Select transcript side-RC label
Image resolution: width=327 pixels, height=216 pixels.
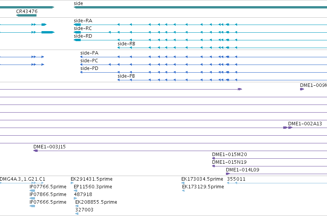[83, 28]
